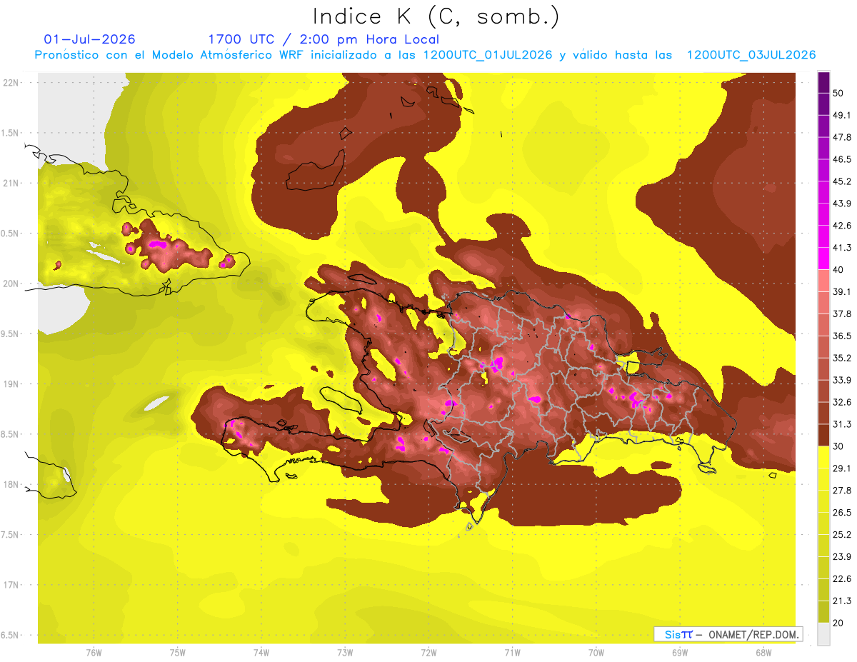Image resolution: width=857 pixels, height=662 pixels.
Task: Click the '25.2' colorbar value
Action: pos(843,534)
